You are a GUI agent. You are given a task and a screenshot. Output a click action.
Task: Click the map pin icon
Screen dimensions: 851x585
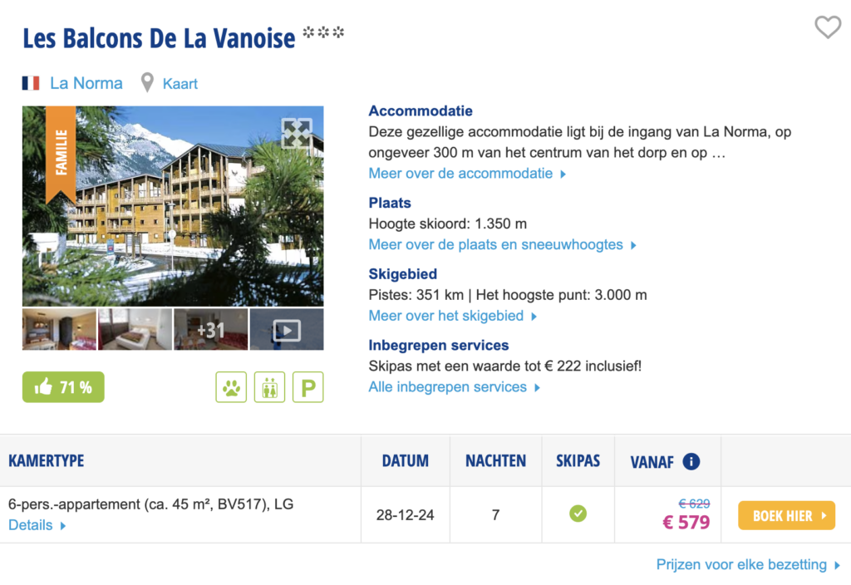[147, 83]
